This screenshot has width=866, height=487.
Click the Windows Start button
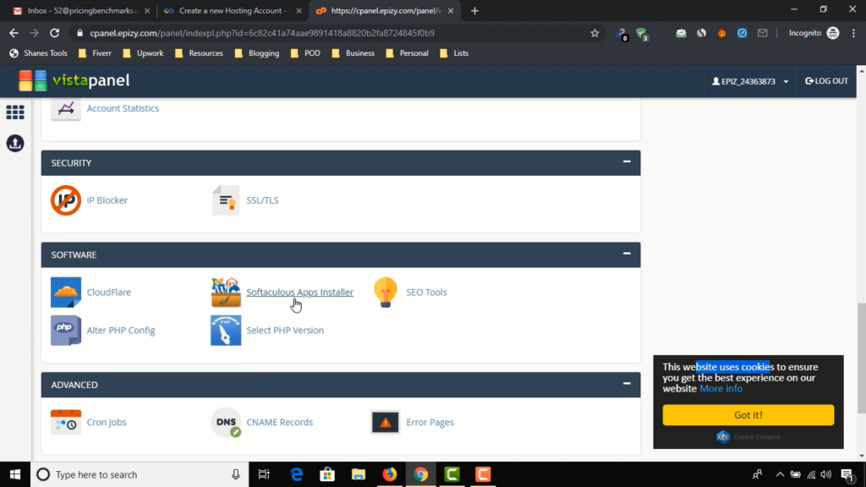click(15, 474)
